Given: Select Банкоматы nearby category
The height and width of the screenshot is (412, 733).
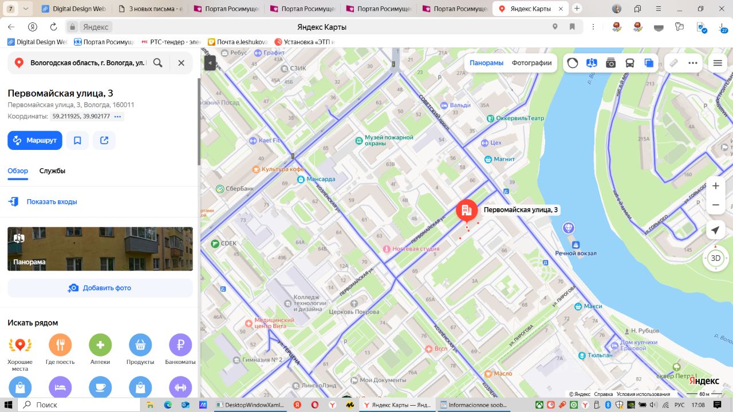Looking at the screenshot, I should tap(180, 350).
